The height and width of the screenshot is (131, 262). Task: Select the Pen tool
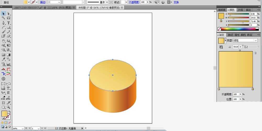click(x=3, y=23)
